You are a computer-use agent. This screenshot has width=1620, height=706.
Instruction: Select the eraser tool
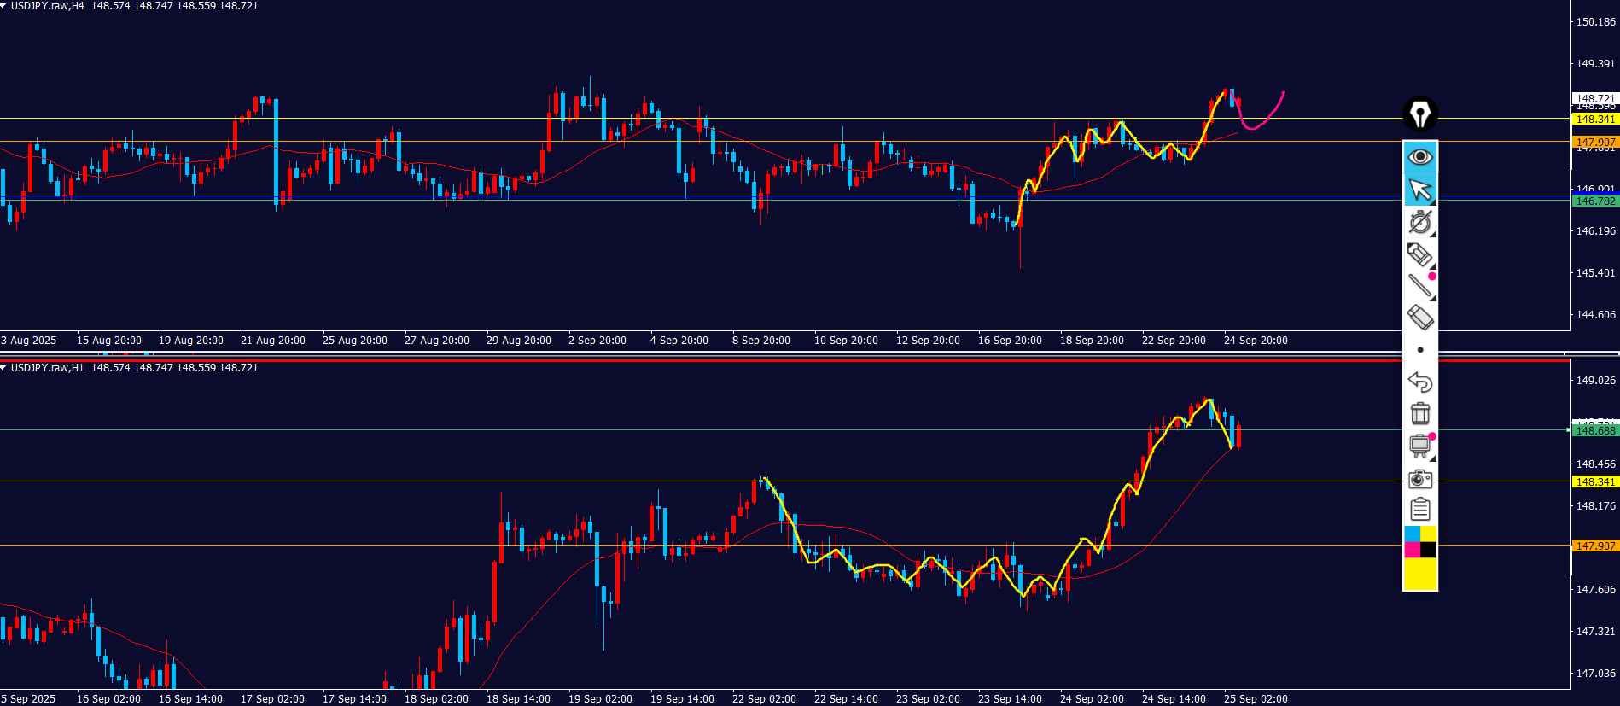tap(1420, 318)
